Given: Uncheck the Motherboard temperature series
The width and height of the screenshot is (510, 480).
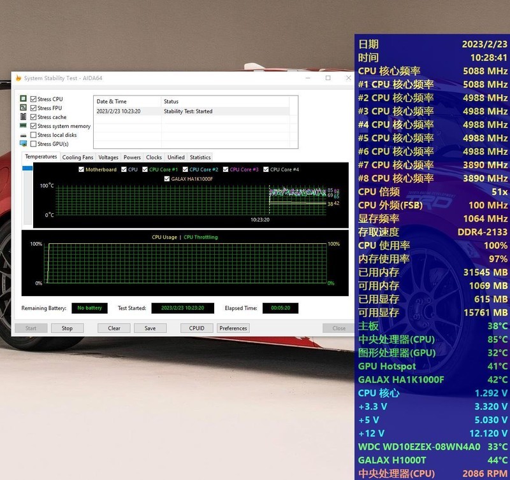Looking at the screenshot, I should [x=82, y=170].
